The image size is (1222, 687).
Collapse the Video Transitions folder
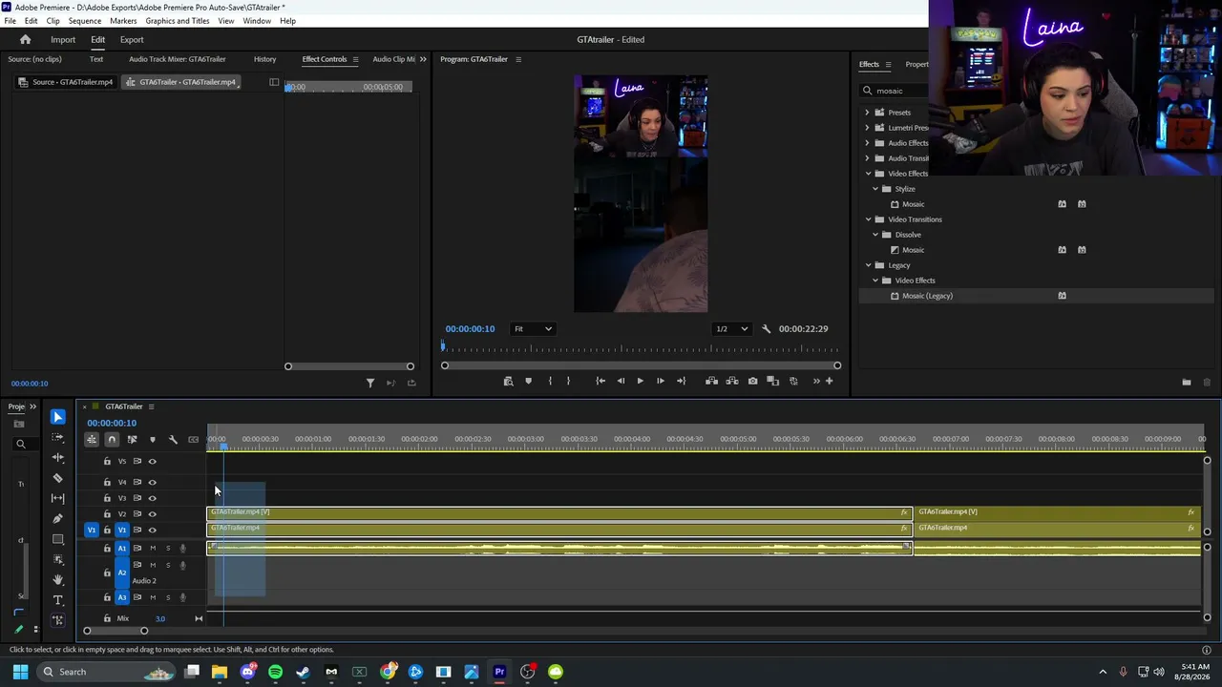pyautogui.click(x=868, y=219)
